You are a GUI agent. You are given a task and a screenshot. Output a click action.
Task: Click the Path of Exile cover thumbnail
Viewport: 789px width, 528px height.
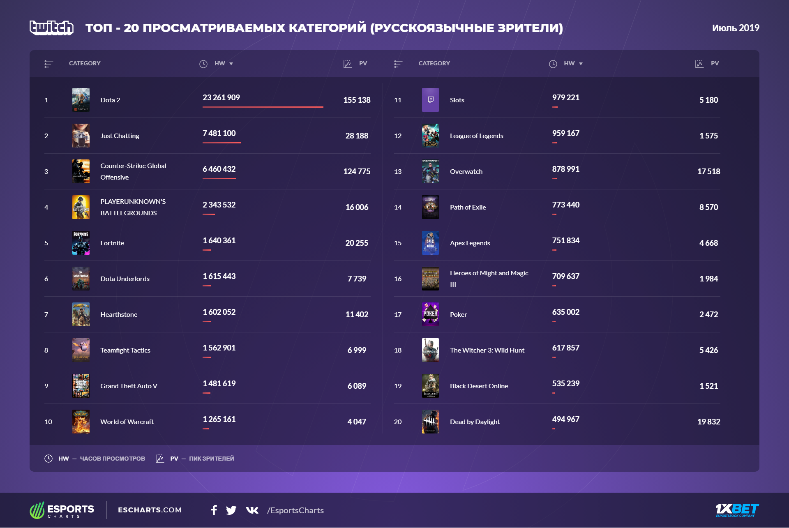tap(430, 207)
